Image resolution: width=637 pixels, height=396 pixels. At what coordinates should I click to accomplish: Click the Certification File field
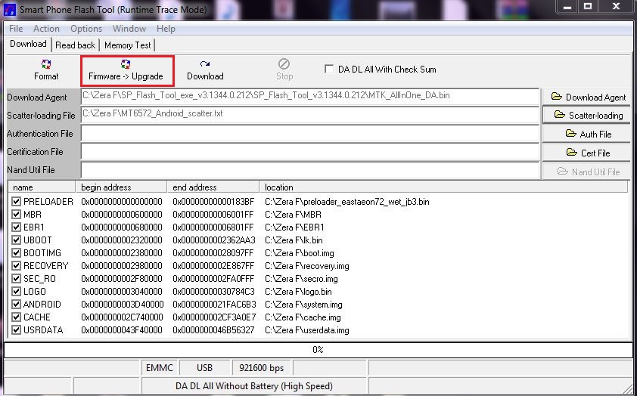[310, 151]
